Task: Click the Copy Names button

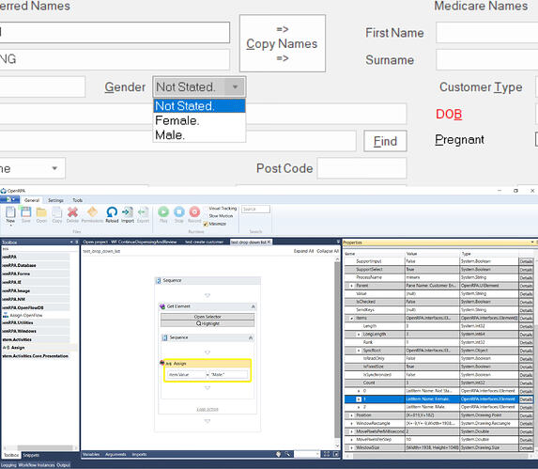Action: (x=283, y=43)
